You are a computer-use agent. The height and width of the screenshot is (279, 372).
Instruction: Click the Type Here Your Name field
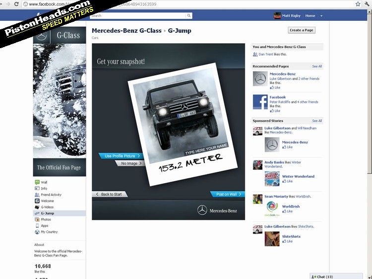tap(206, 149)
